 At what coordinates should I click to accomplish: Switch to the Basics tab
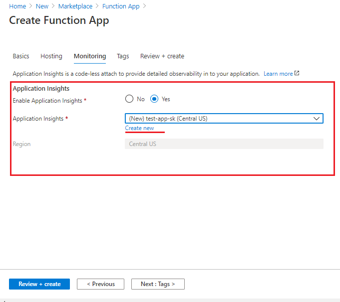pyautogui.click(x=21, y=56)
